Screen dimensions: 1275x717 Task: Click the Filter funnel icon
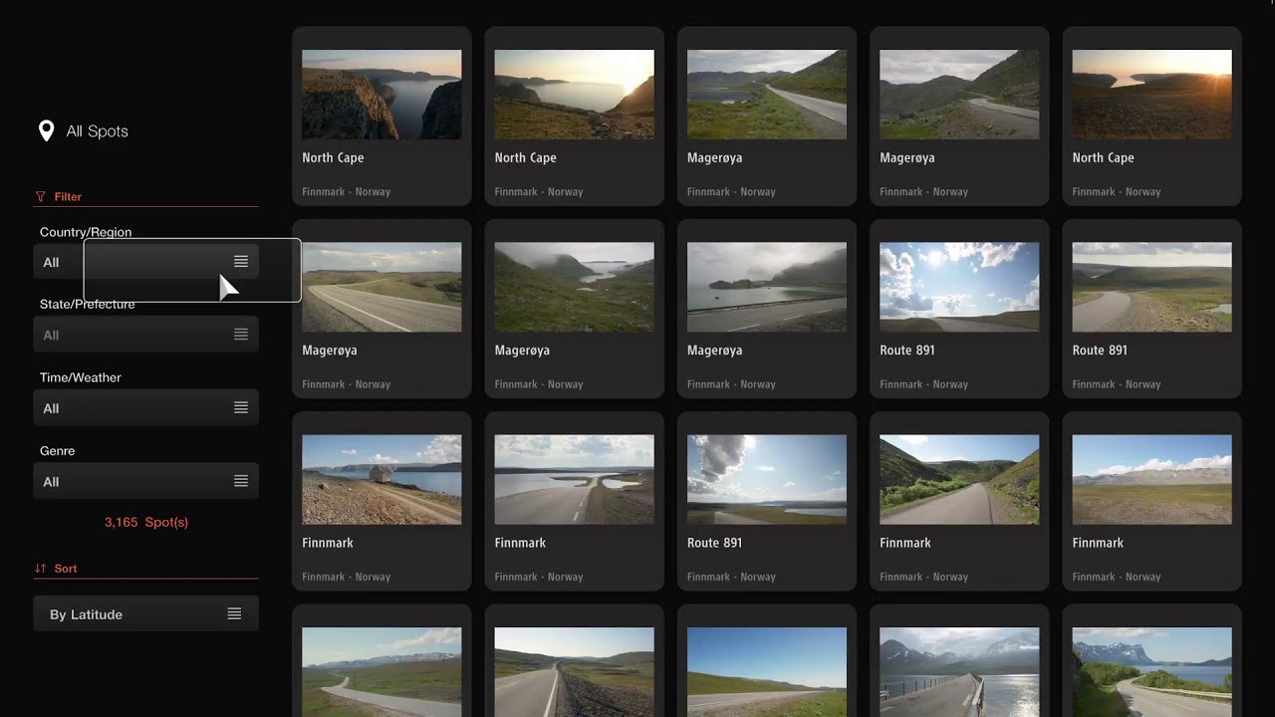(x=41, y=197)
